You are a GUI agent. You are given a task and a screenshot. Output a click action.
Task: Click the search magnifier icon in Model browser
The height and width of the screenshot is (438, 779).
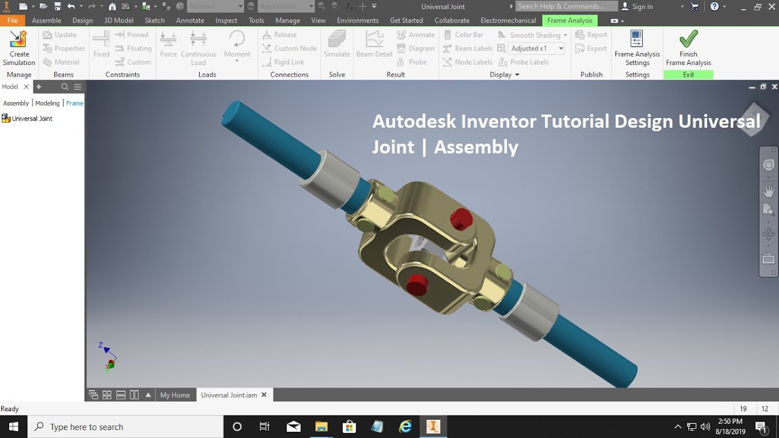[65, 87]
